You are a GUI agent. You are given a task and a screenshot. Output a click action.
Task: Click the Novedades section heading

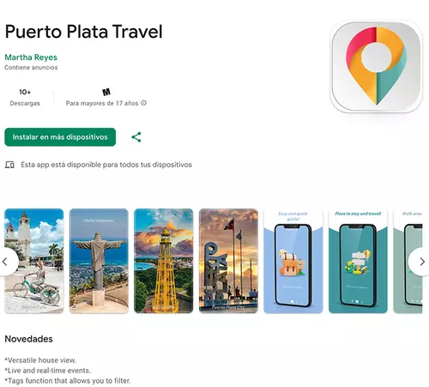pyautogui.click(x=29, y=339)
